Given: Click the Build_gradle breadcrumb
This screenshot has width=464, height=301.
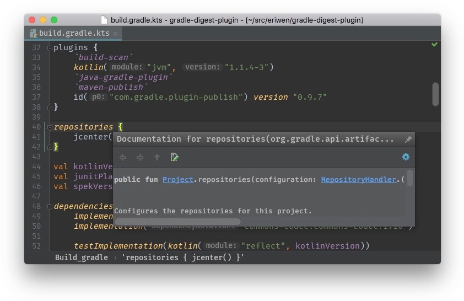Looking at the screenshot, I should [x=82, y=257].
